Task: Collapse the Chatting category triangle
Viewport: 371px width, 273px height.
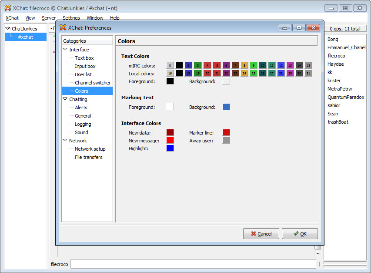Action: pos(65,99)
